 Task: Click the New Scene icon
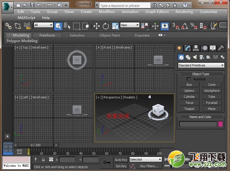[x=18, y=5]
